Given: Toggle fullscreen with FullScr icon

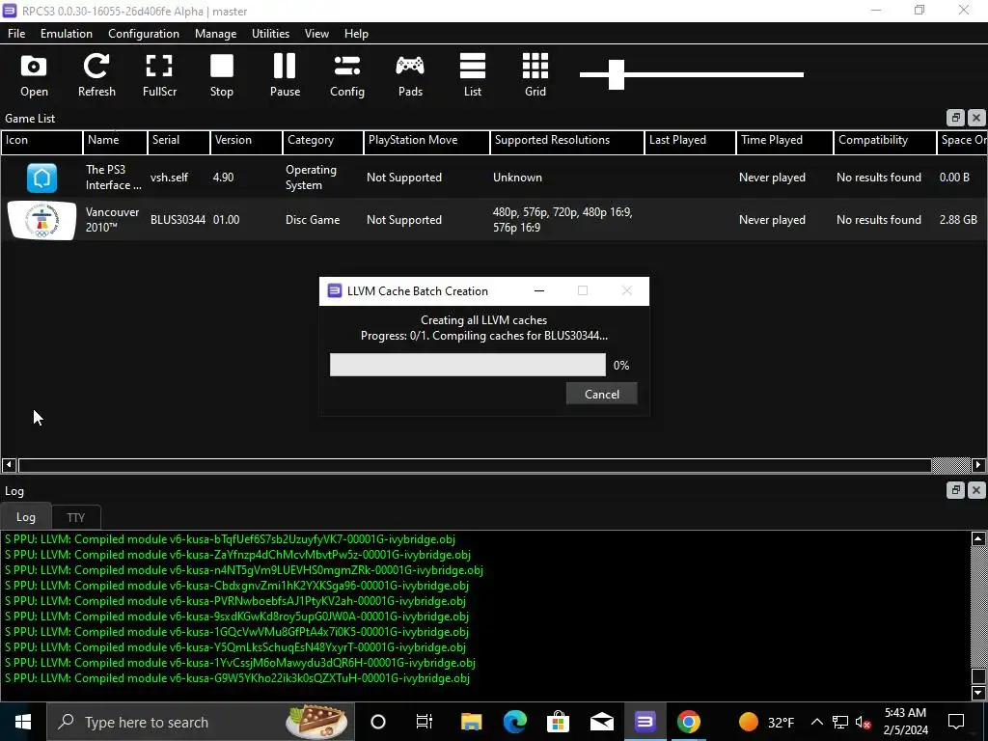Looking at the screenshot, I should tap(159, 75).
